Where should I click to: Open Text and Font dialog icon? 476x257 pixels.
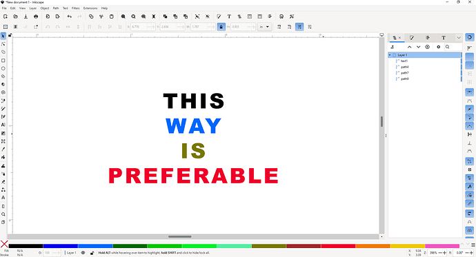point(229,17)
